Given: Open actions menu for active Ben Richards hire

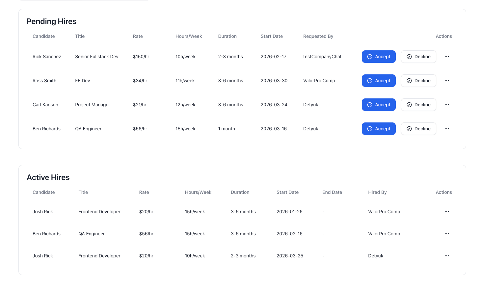Looking at the screenshot, I should pos(446,234).
